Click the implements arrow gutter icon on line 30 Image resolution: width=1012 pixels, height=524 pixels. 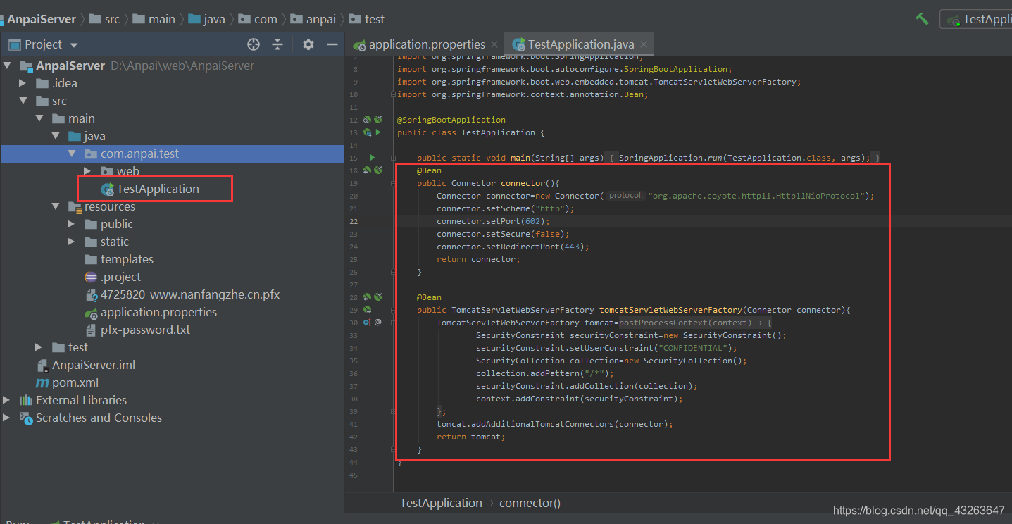tap(367, 323)
